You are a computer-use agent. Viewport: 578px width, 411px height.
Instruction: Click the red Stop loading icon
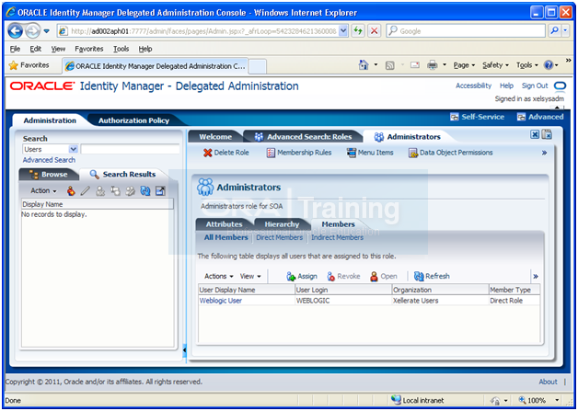tap(375, 31)
